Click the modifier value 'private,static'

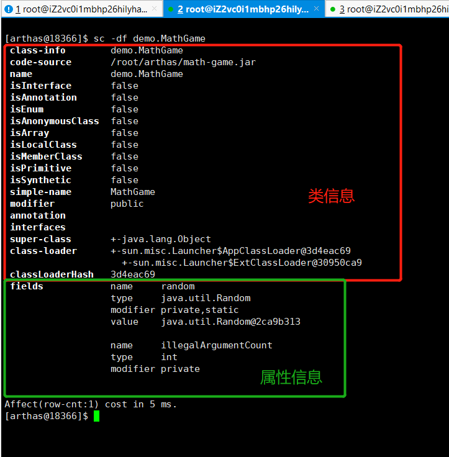pyautogui.click(x=200, y=310)
